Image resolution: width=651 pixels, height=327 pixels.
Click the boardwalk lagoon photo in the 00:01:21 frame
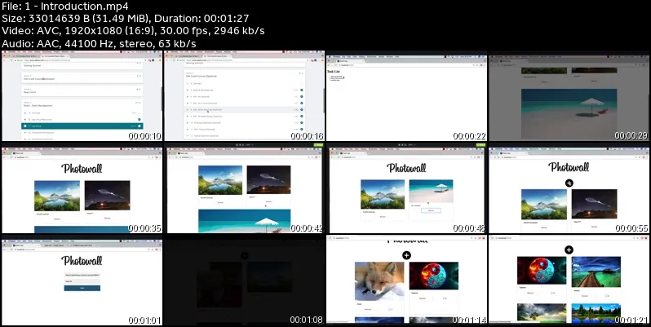(x=596, y=272)
